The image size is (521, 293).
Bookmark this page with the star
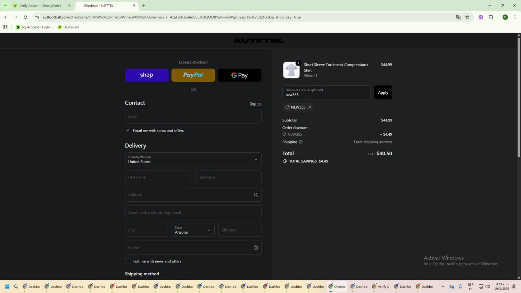pyautogui.click(x=468, y=17)
